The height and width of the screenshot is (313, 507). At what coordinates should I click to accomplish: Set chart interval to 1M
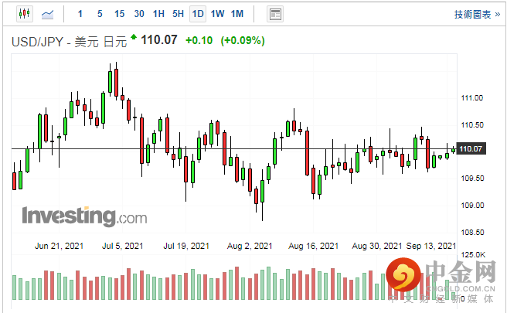[236, 14]
